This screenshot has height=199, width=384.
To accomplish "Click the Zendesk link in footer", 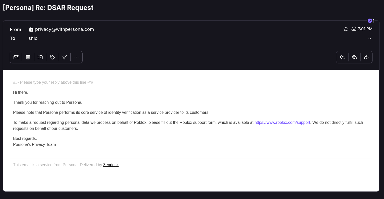I will pyautogui.click(x=111, y=165).
